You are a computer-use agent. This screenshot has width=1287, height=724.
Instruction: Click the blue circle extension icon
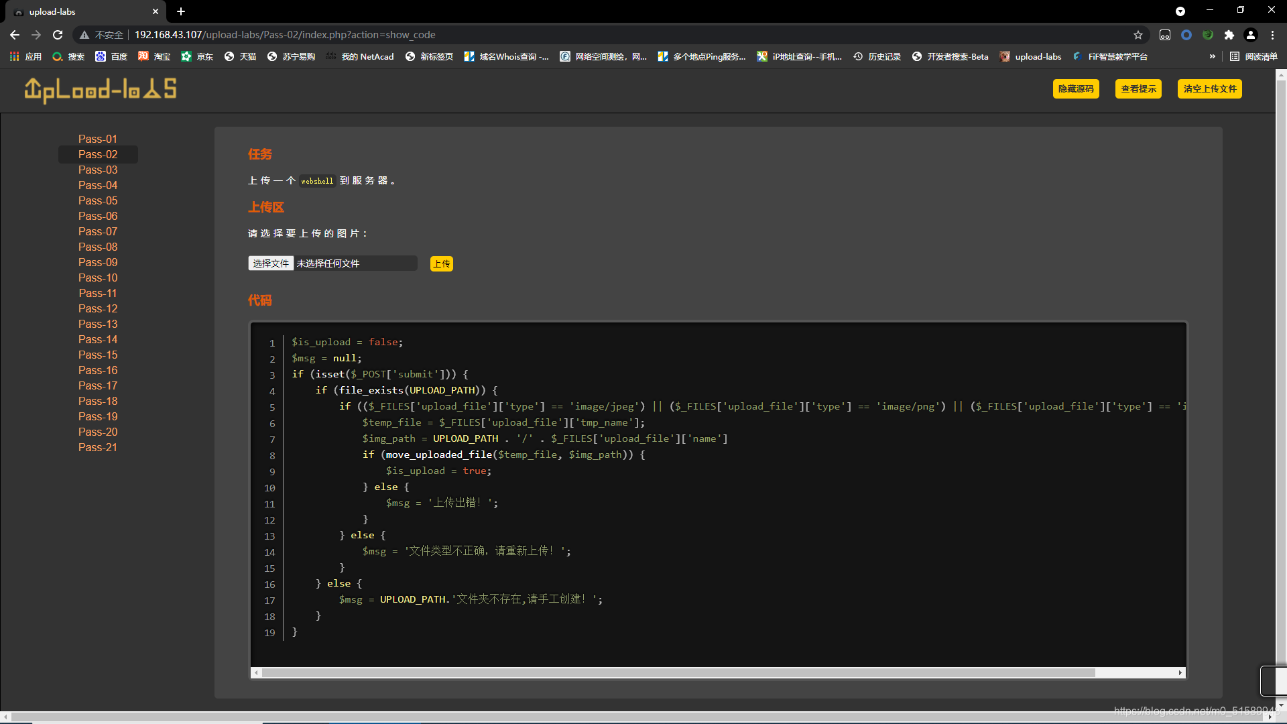pyautogui.click(x=1186, y=35)
